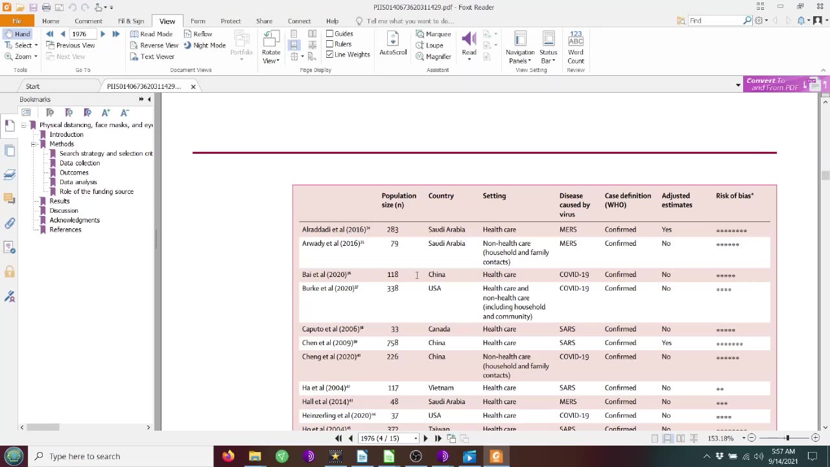Activate the Loupe tool

tap(429, 45)
